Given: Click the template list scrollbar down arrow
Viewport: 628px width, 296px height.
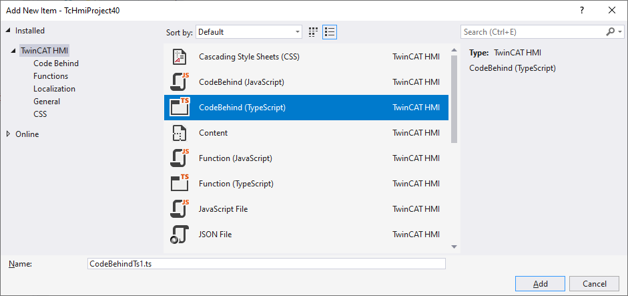Looking at the screenshot, I should click(454, 247).
